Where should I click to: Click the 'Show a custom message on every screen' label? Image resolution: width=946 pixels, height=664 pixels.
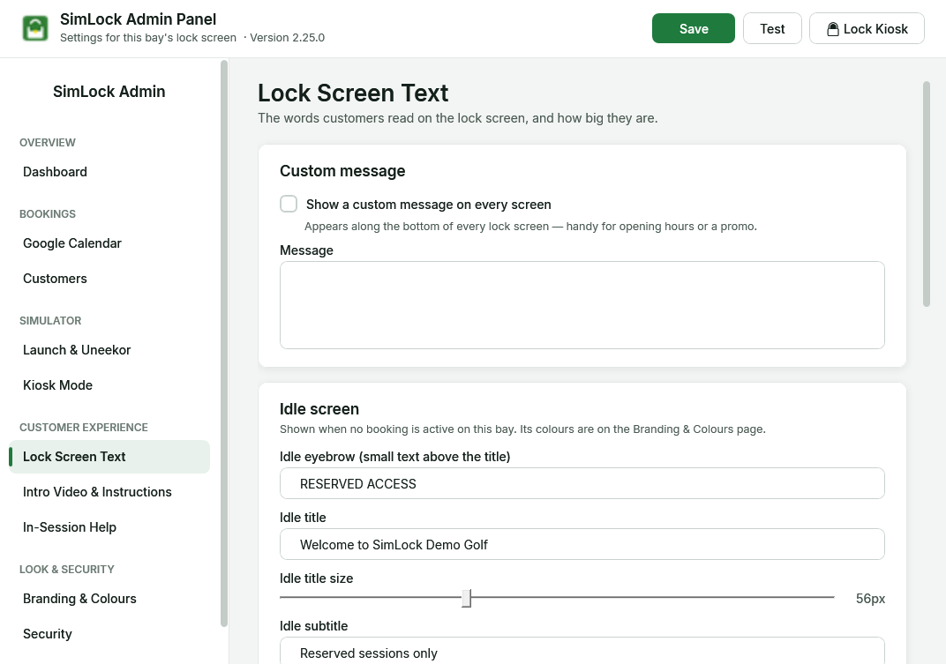click(428, 205)
